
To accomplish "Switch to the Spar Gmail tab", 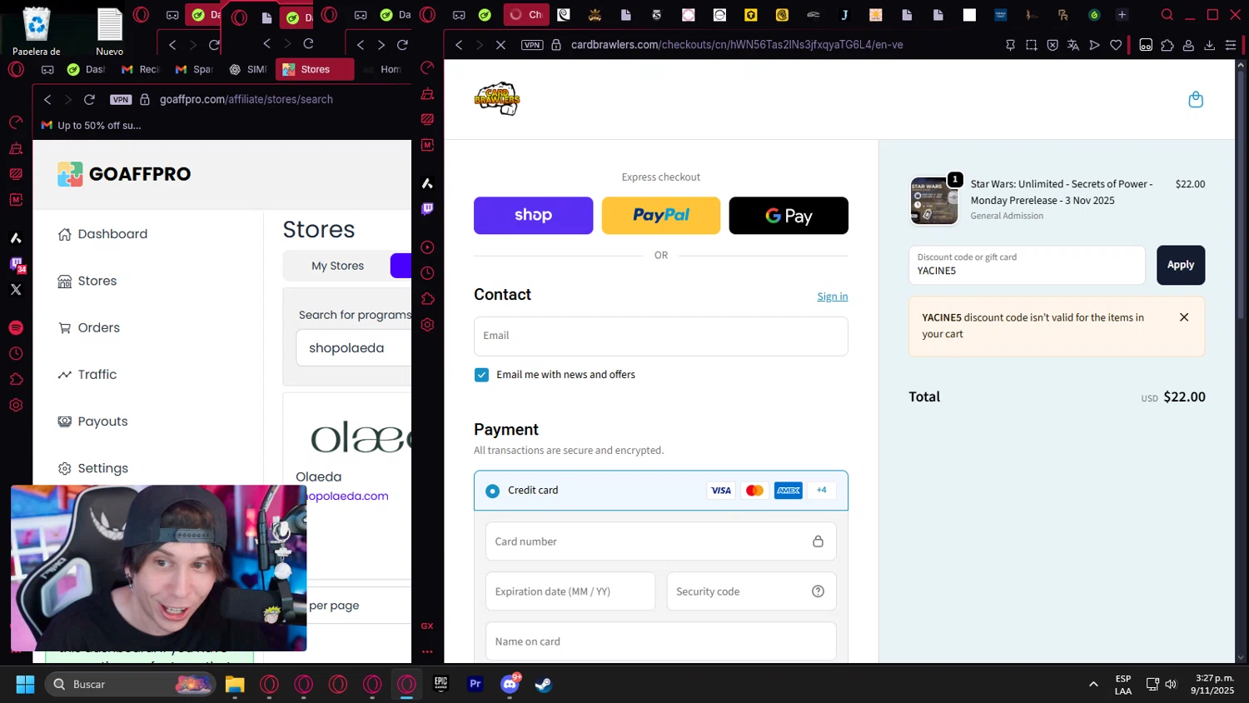I will click(194, 69).
